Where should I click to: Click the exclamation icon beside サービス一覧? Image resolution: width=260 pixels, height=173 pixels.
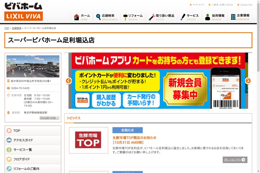click(9, 150)
